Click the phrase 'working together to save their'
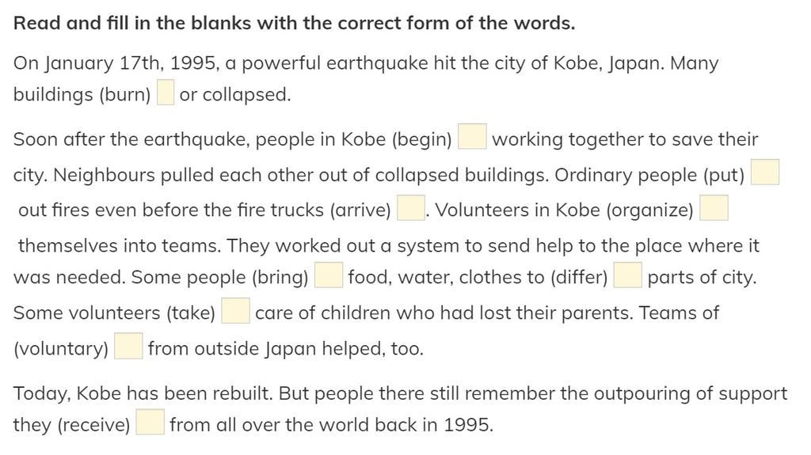 625,139
